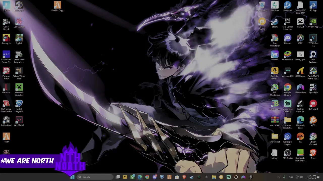Select the MSI Afterburner desktop icon
Viewport: 323px width, 181px height.
pyautogui.click(x=275, y=90)
